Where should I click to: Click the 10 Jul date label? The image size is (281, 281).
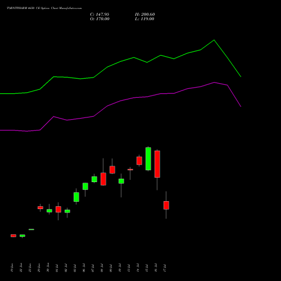[120, 268]
